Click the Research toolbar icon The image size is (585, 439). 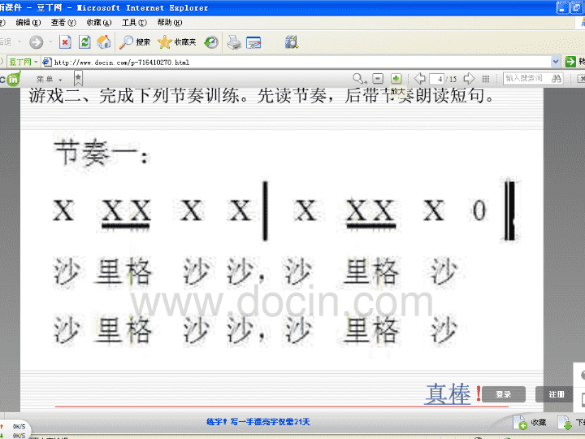[x=292, y=41]
